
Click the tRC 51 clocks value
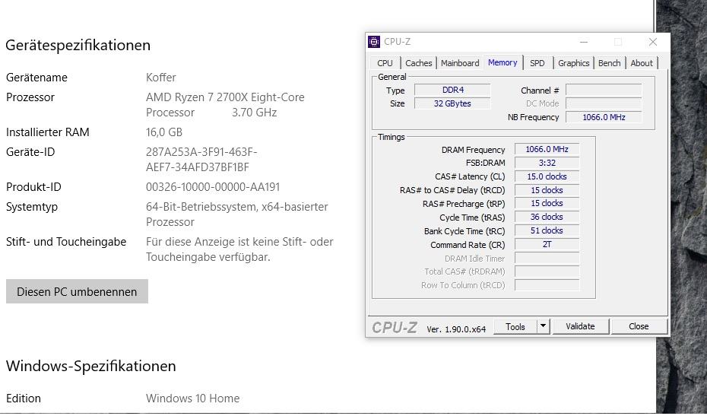click(547, 230)
